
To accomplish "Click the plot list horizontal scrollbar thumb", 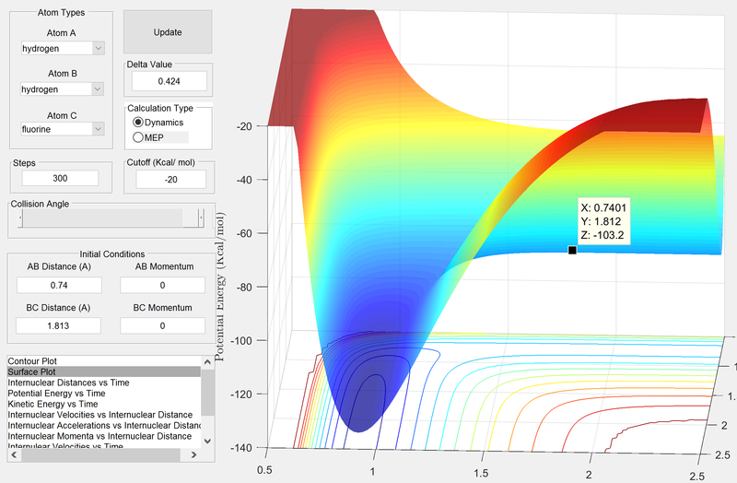I will click(x=100, y=454).
